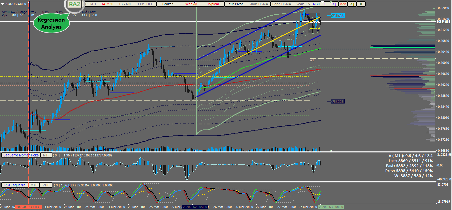This screenshot has width=452, height=210.
Task: Click the red 2020.03.23 14:30 time marker
Action: [x=28, y=207]
